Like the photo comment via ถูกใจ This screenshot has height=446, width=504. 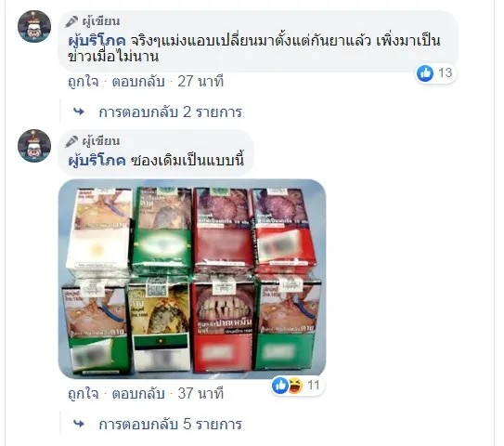[x=84, y=394]
